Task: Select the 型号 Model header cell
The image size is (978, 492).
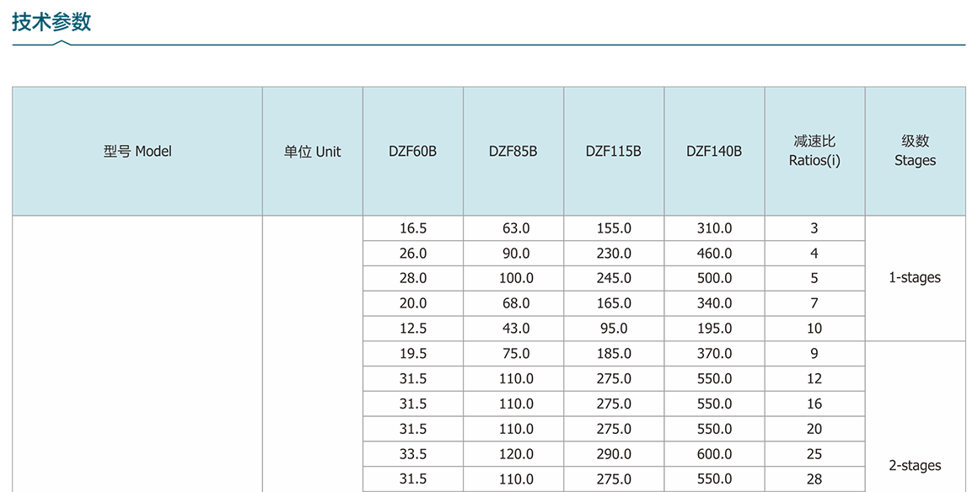Action: tap(137, 152)
